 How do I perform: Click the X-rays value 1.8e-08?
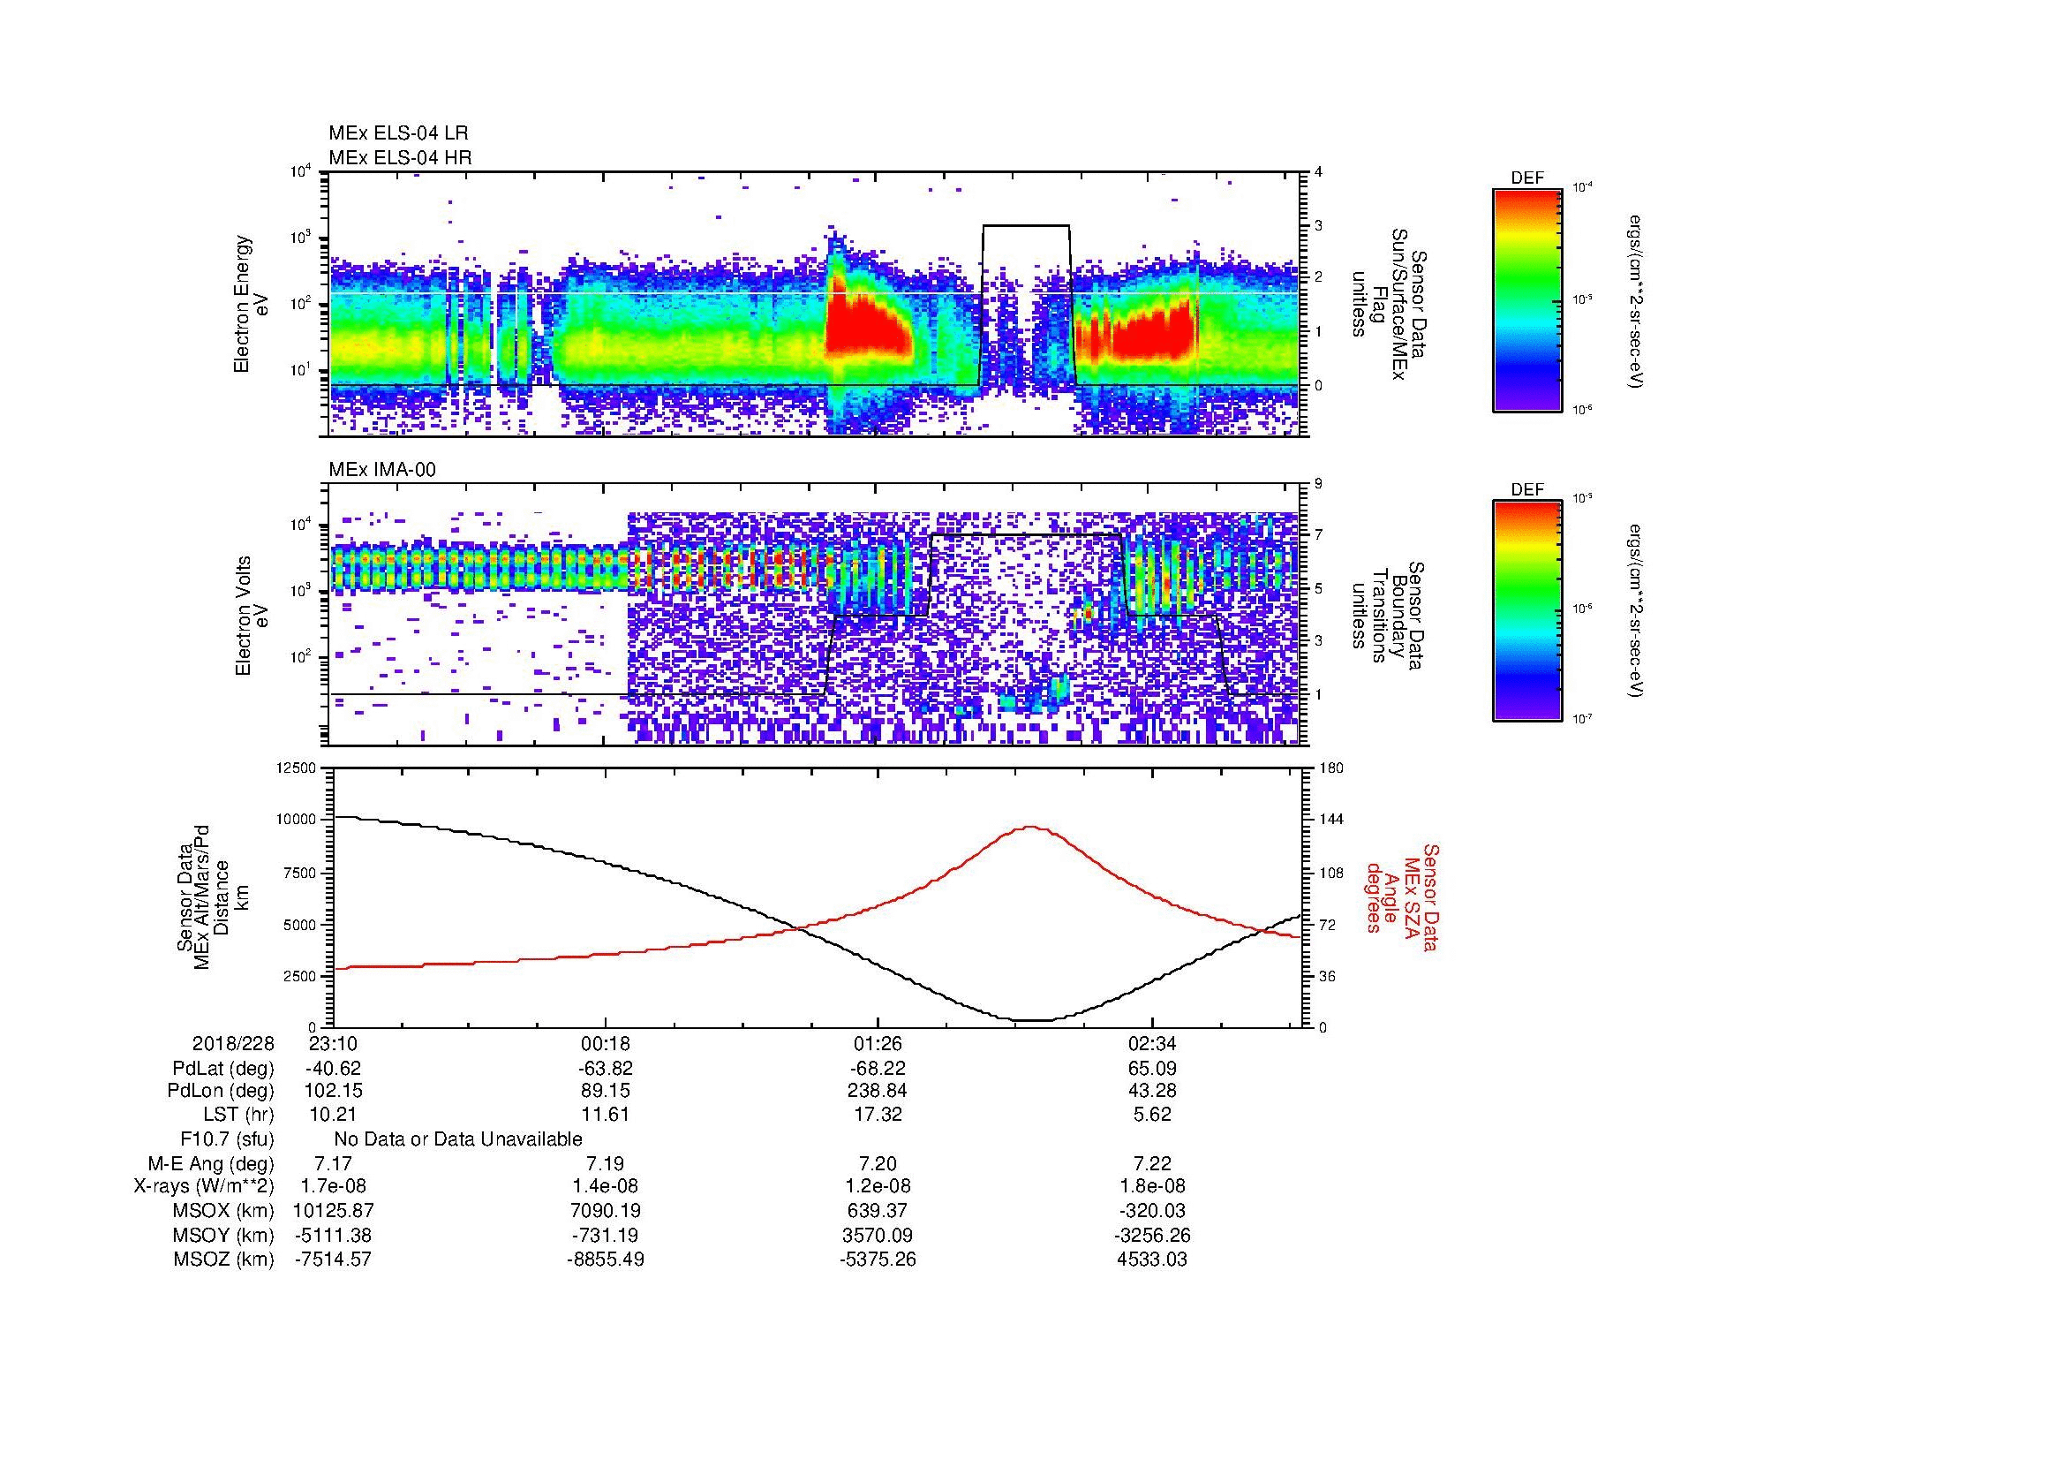[x=1153, y=1186]
